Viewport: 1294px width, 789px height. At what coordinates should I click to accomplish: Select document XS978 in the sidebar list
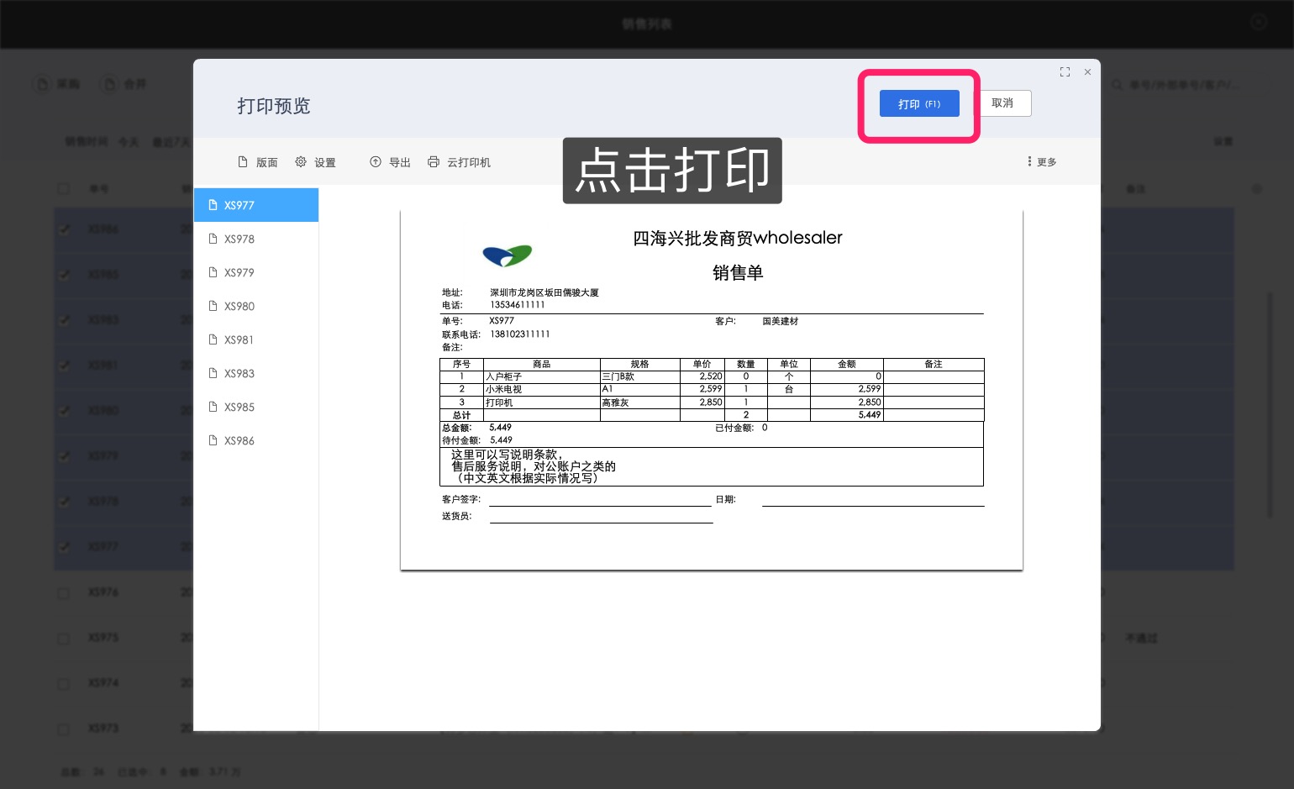tap(256, 239)
